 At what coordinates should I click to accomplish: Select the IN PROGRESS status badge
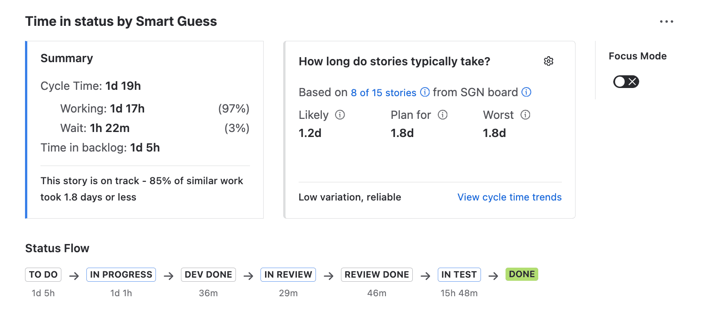point(121,274)
